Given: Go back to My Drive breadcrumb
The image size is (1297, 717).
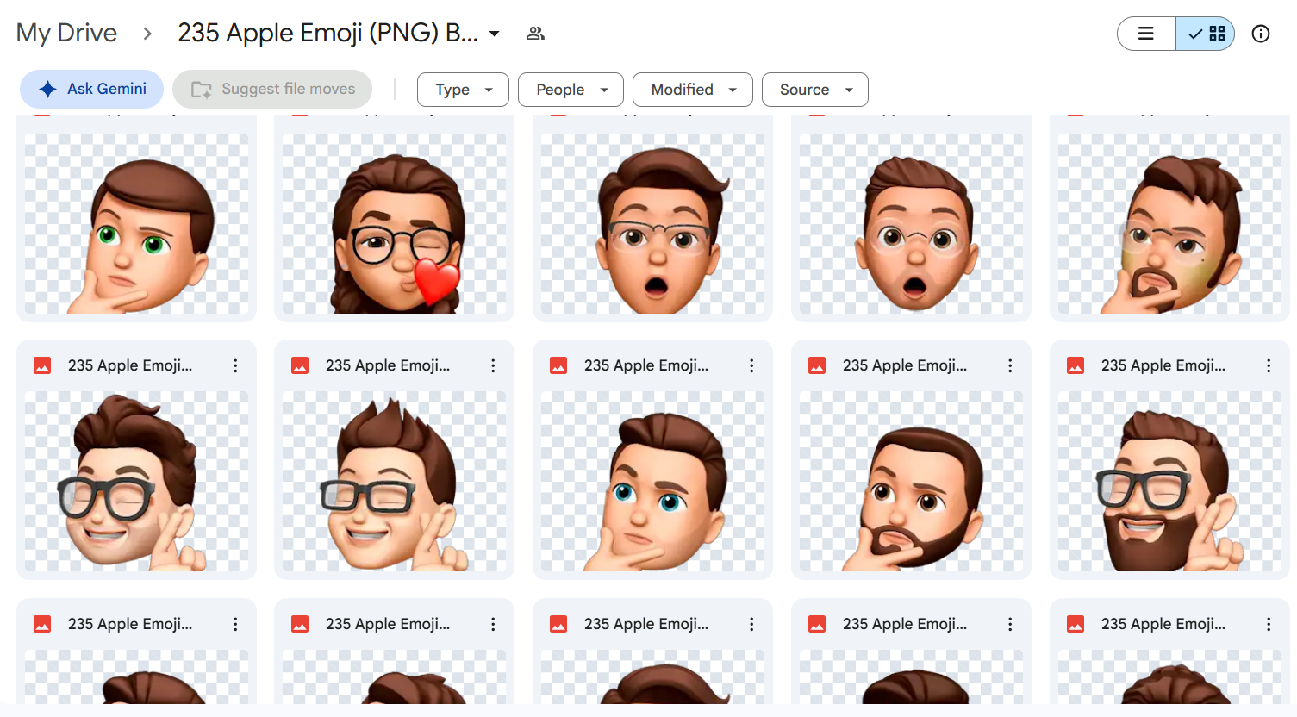Looking at the screenshot, I should (66, 33).
